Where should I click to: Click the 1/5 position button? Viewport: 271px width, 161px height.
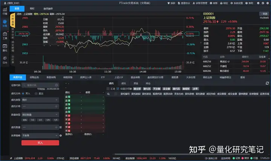(56, 120)
